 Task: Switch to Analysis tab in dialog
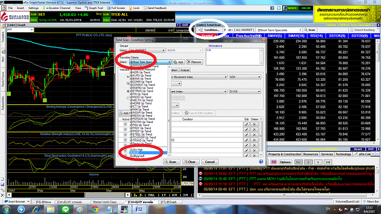click(x=185, y=70)
